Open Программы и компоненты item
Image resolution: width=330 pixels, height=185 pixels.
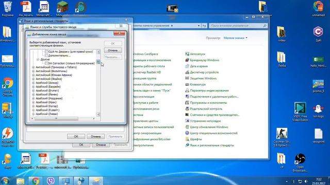click(x=206, y=103)
